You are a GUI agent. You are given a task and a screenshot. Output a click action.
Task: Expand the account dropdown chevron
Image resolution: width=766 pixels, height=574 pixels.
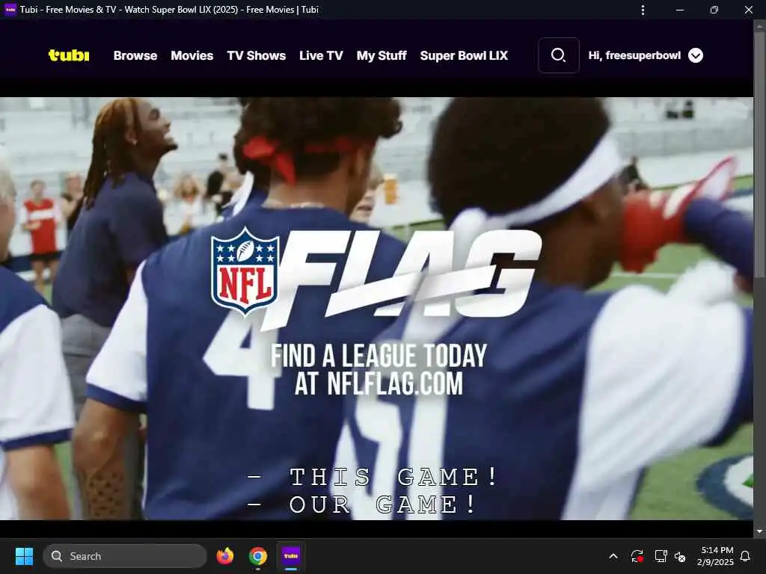click(x=696, y=55)
